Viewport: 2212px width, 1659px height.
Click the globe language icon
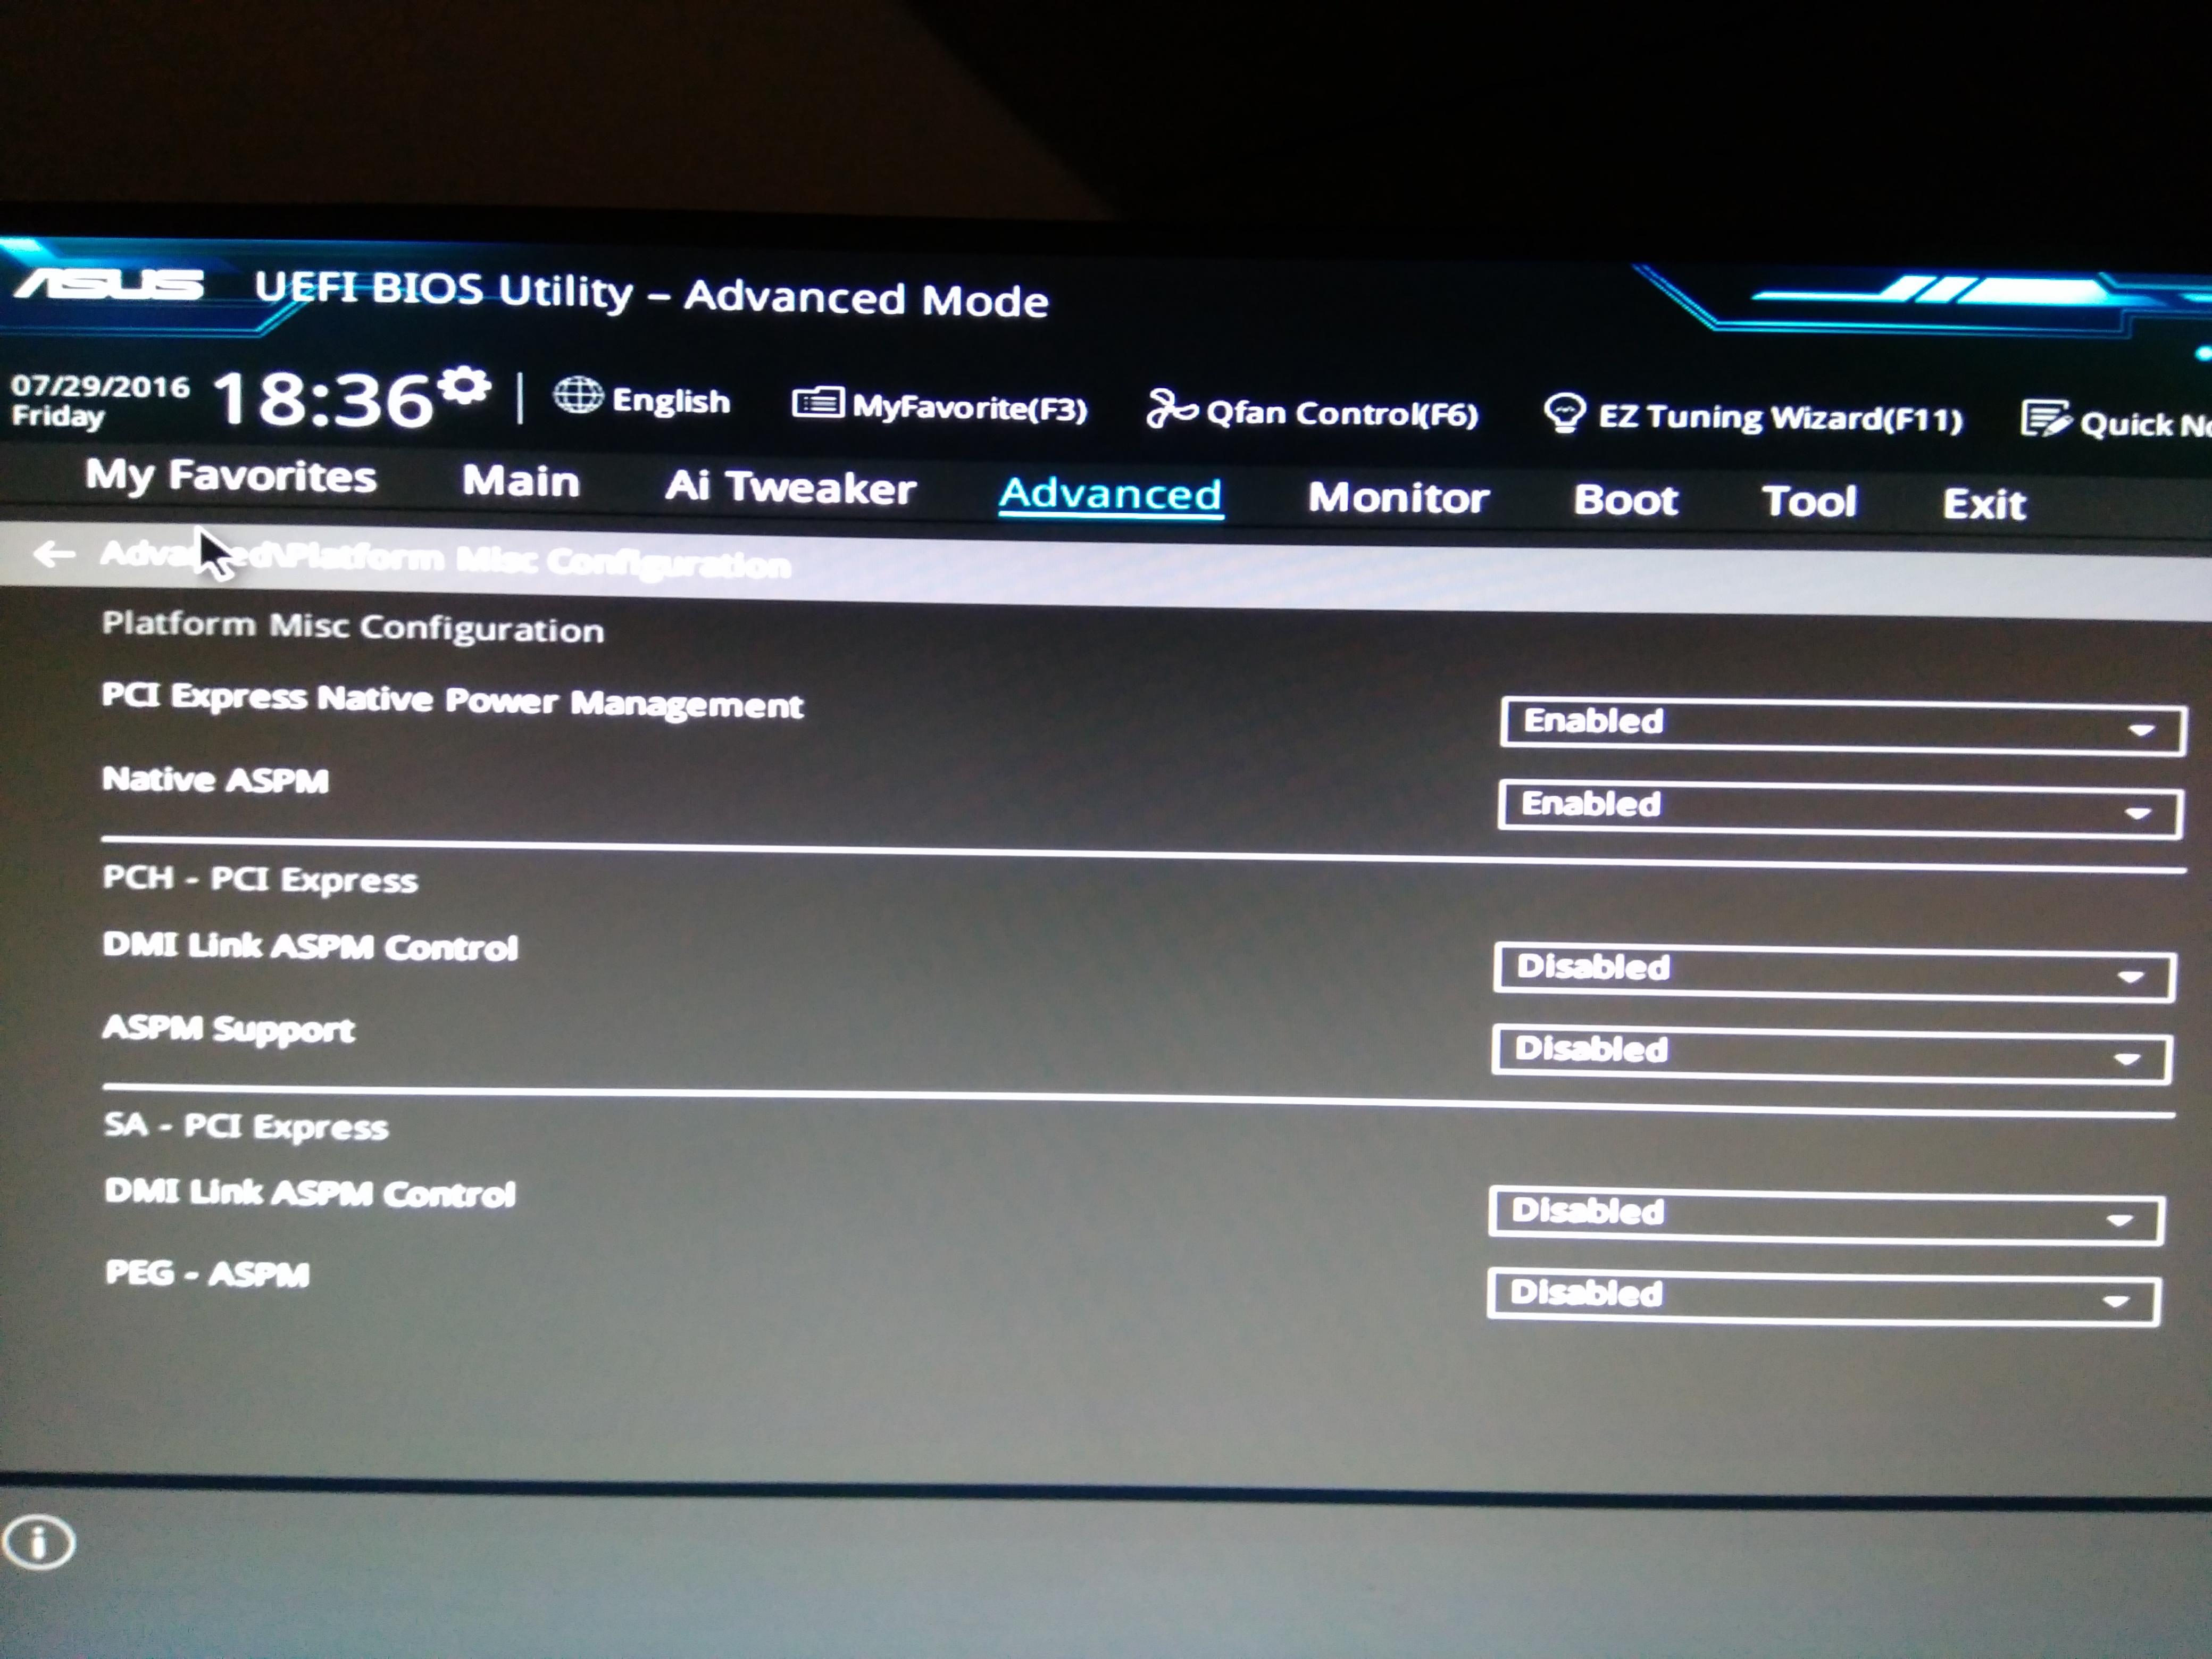point(578,396)
